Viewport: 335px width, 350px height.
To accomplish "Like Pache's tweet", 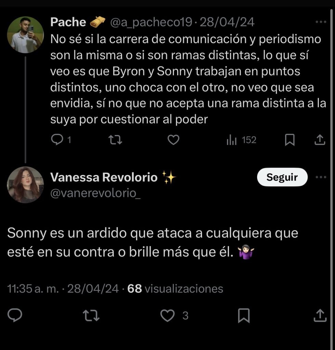I will click(x=174, y=140).
